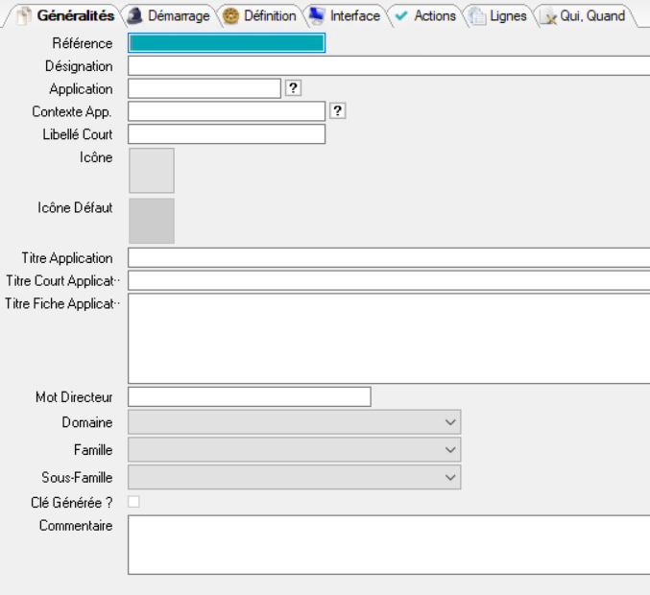This screenshot has height=595, width=650.
Task: Select the Icône image box
Action: point(151,171)
